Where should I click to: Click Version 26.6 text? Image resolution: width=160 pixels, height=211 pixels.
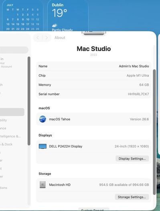coord(139,119)
